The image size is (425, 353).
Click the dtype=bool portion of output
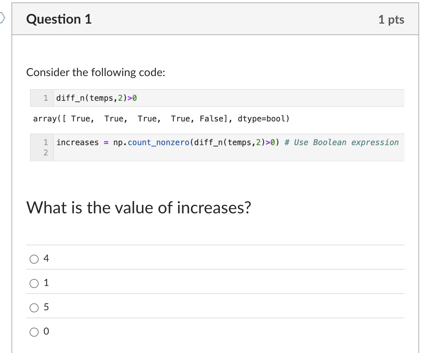(x=263, y=118)
